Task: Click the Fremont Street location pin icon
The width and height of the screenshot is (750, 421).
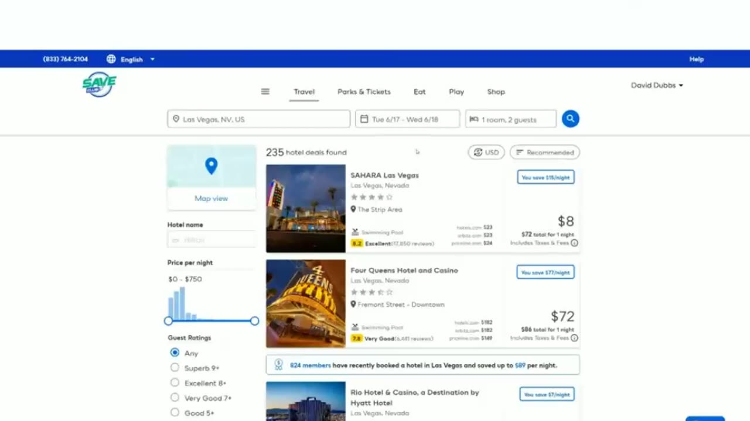Action: pos(353,305)
